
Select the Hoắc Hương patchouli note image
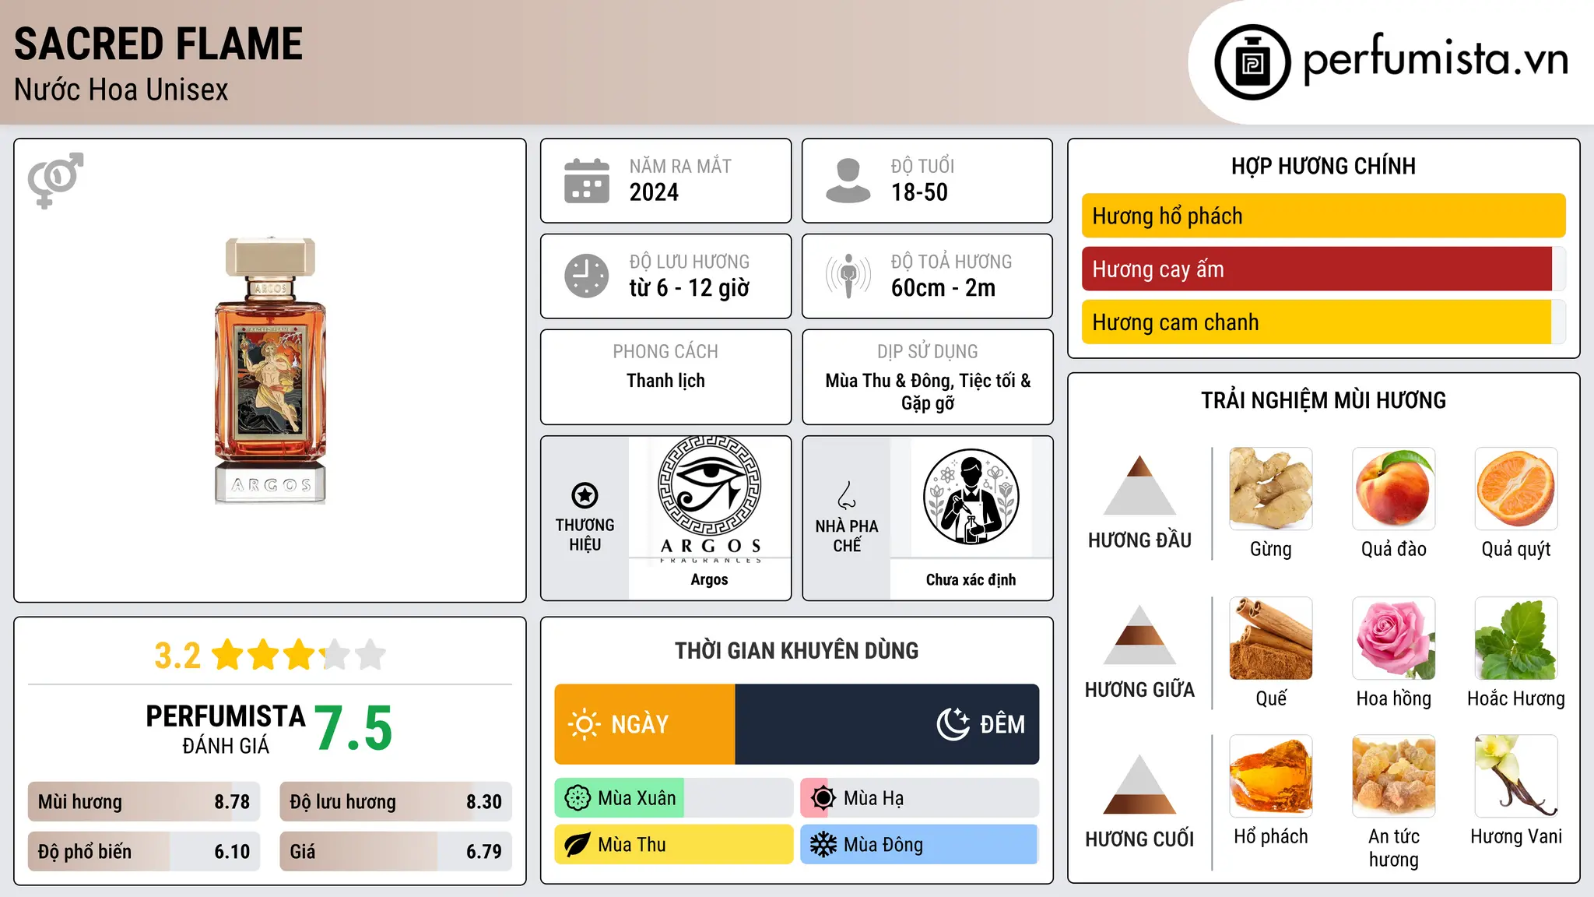click(1516, 638)
